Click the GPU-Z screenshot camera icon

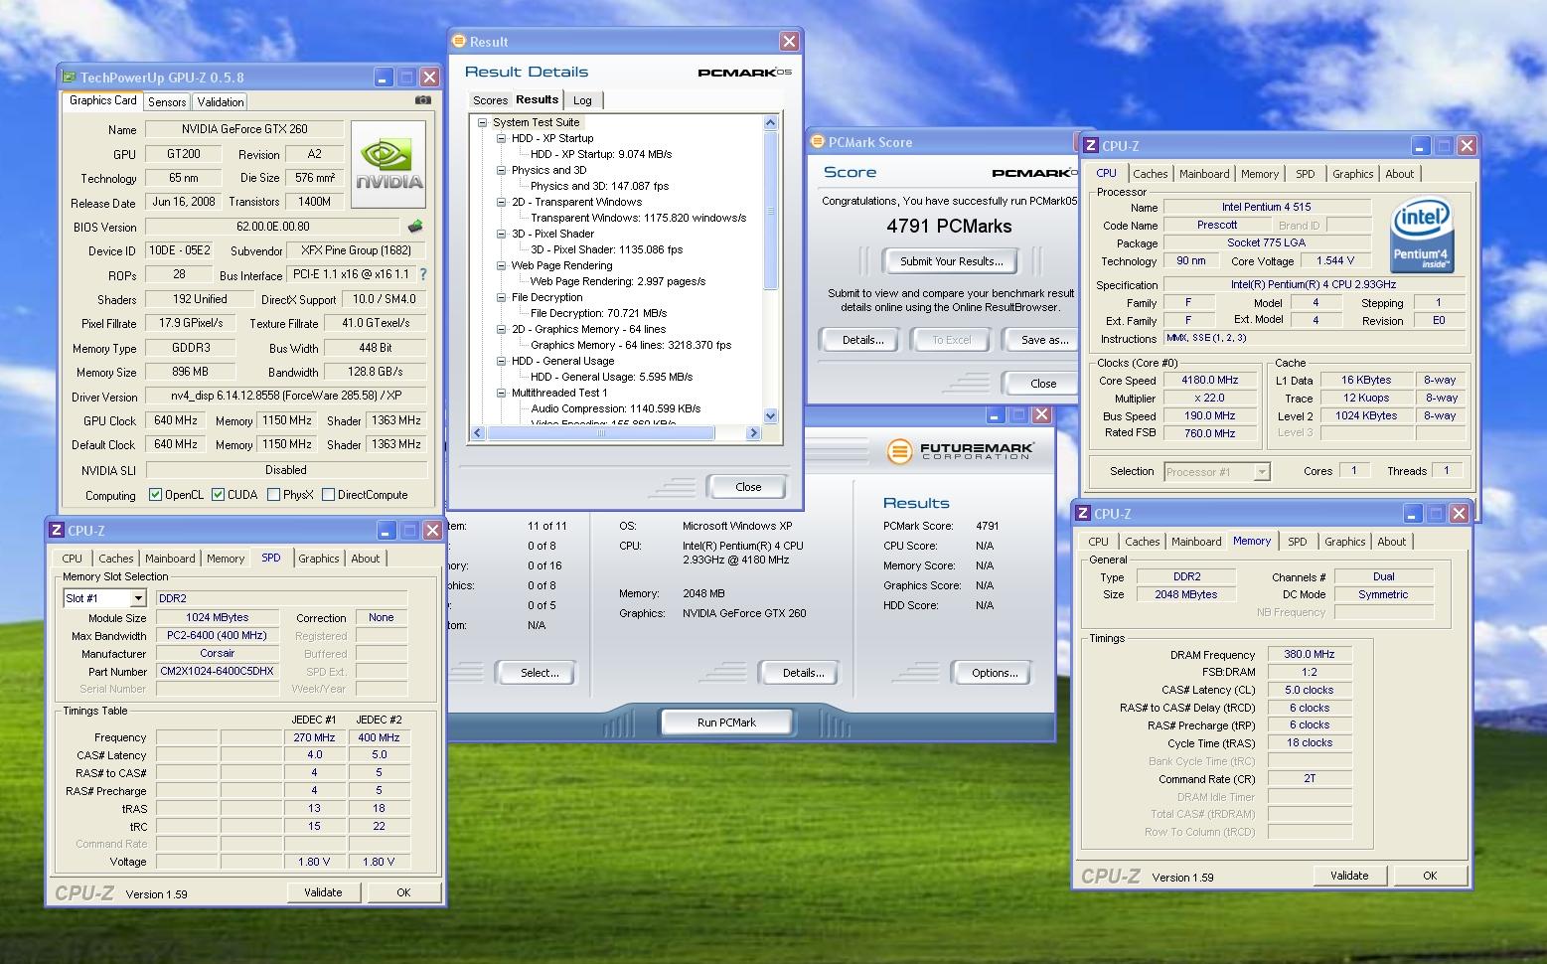(423, 100)
